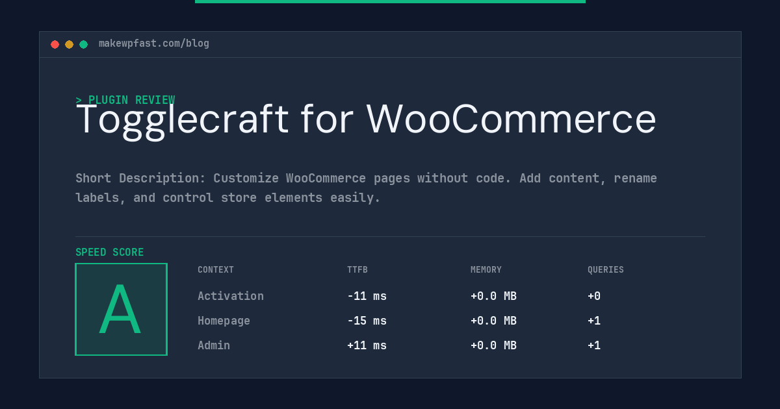780x409 pixels.
Task: Click Admin memory value +0.0 MB
Action: coord(493,345)
